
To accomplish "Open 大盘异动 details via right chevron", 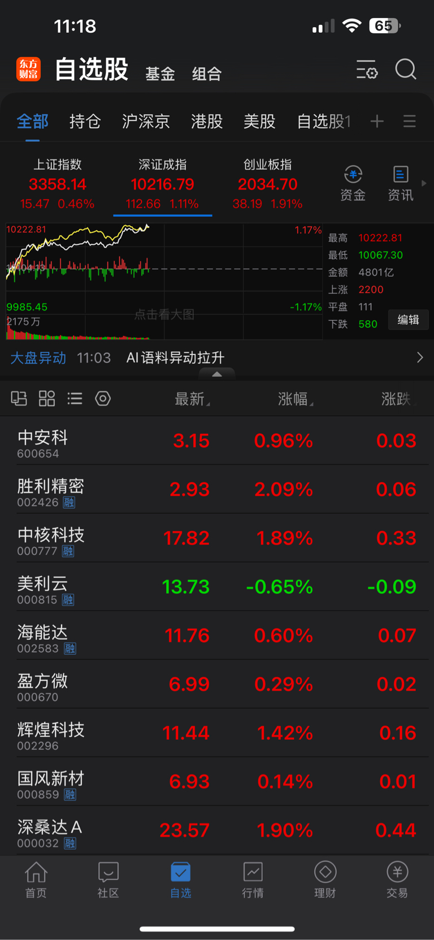I will tap(420, 357).
